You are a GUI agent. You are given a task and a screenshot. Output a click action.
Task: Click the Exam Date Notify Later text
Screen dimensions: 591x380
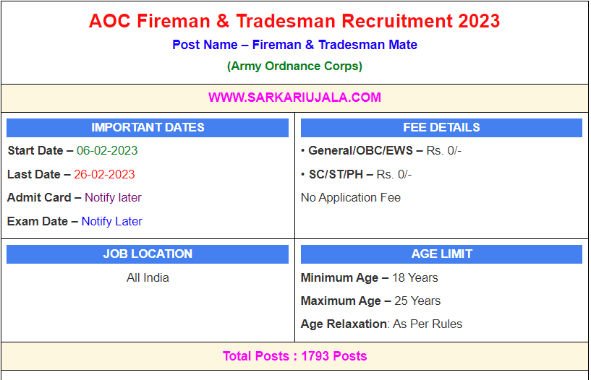pyautogui.click(x=75, y=221)
